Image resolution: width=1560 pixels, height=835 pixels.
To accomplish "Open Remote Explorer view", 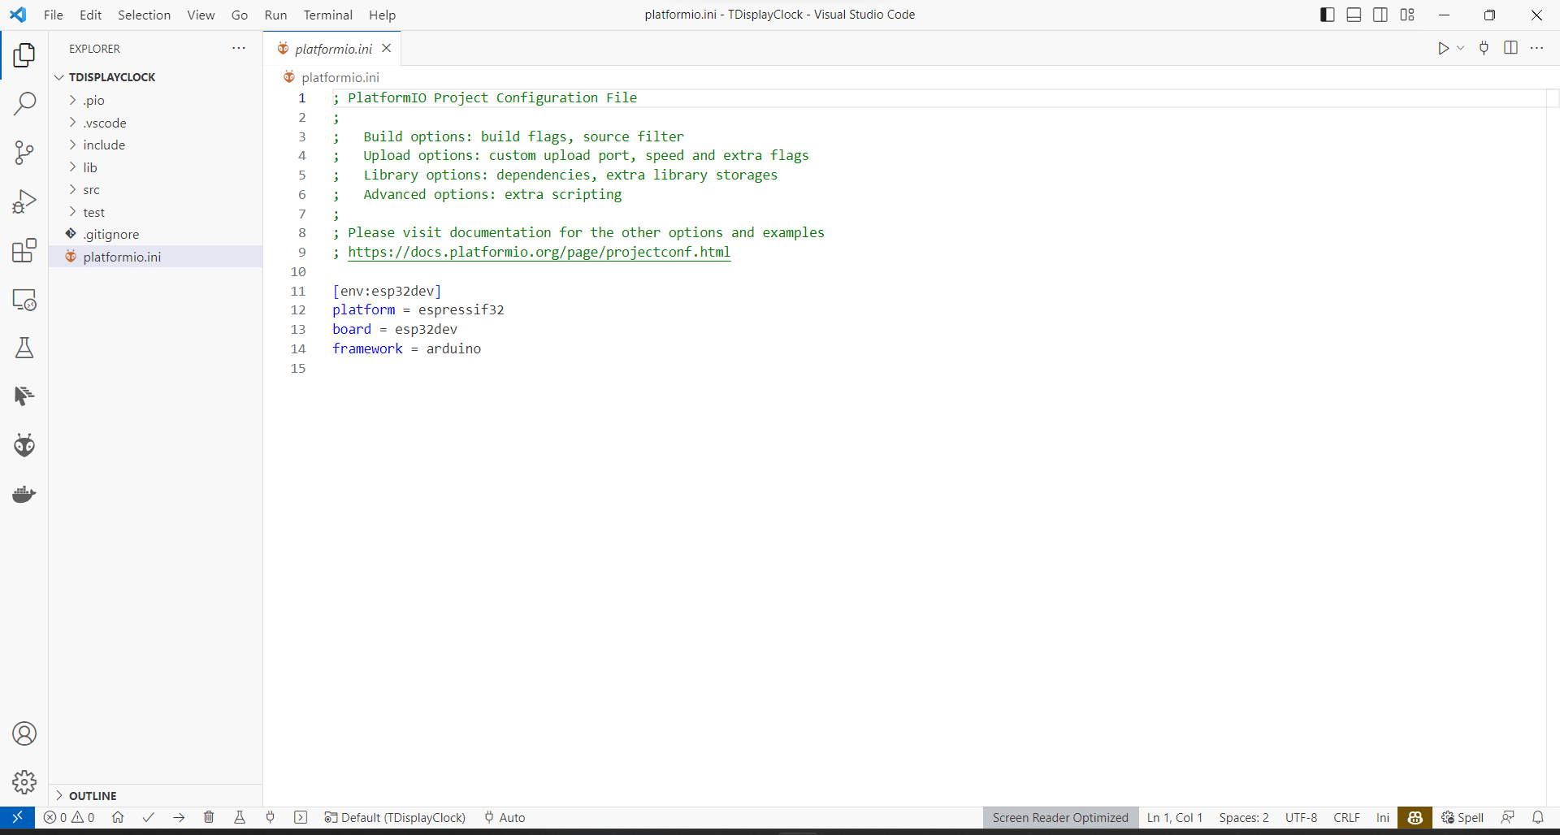I will coord(24,299).
